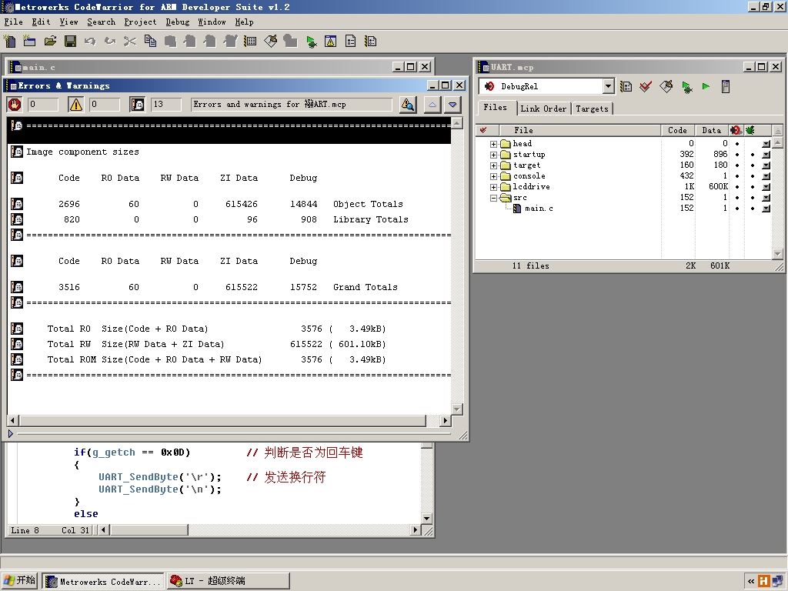Switch to LT - 超级终端 taskbar button
This screenshot has height=591, width=788.
[x=228, y=581]
